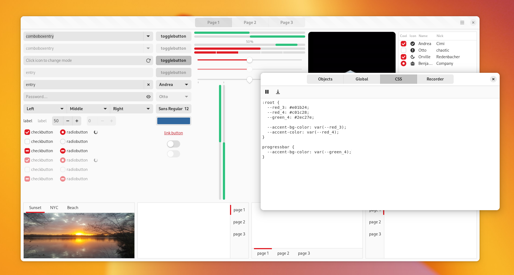The image size is (514, 275).
Task: Click the sunset image thumbnail
Action: coord(79,235)
